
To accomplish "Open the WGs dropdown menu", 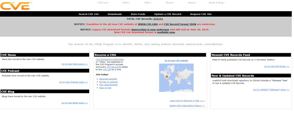I will [148, 3].
